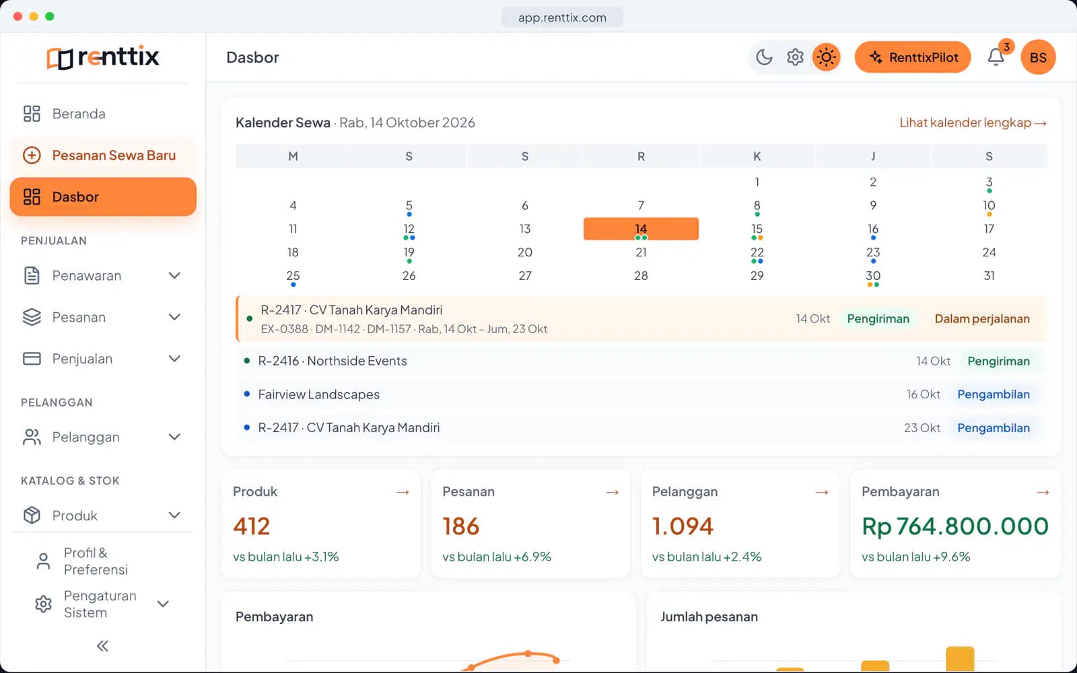Click Pengambilan badge on 23 Okt row
Image resolution: width=1077 pixels, height=673 pixels.
pos(993,428)
